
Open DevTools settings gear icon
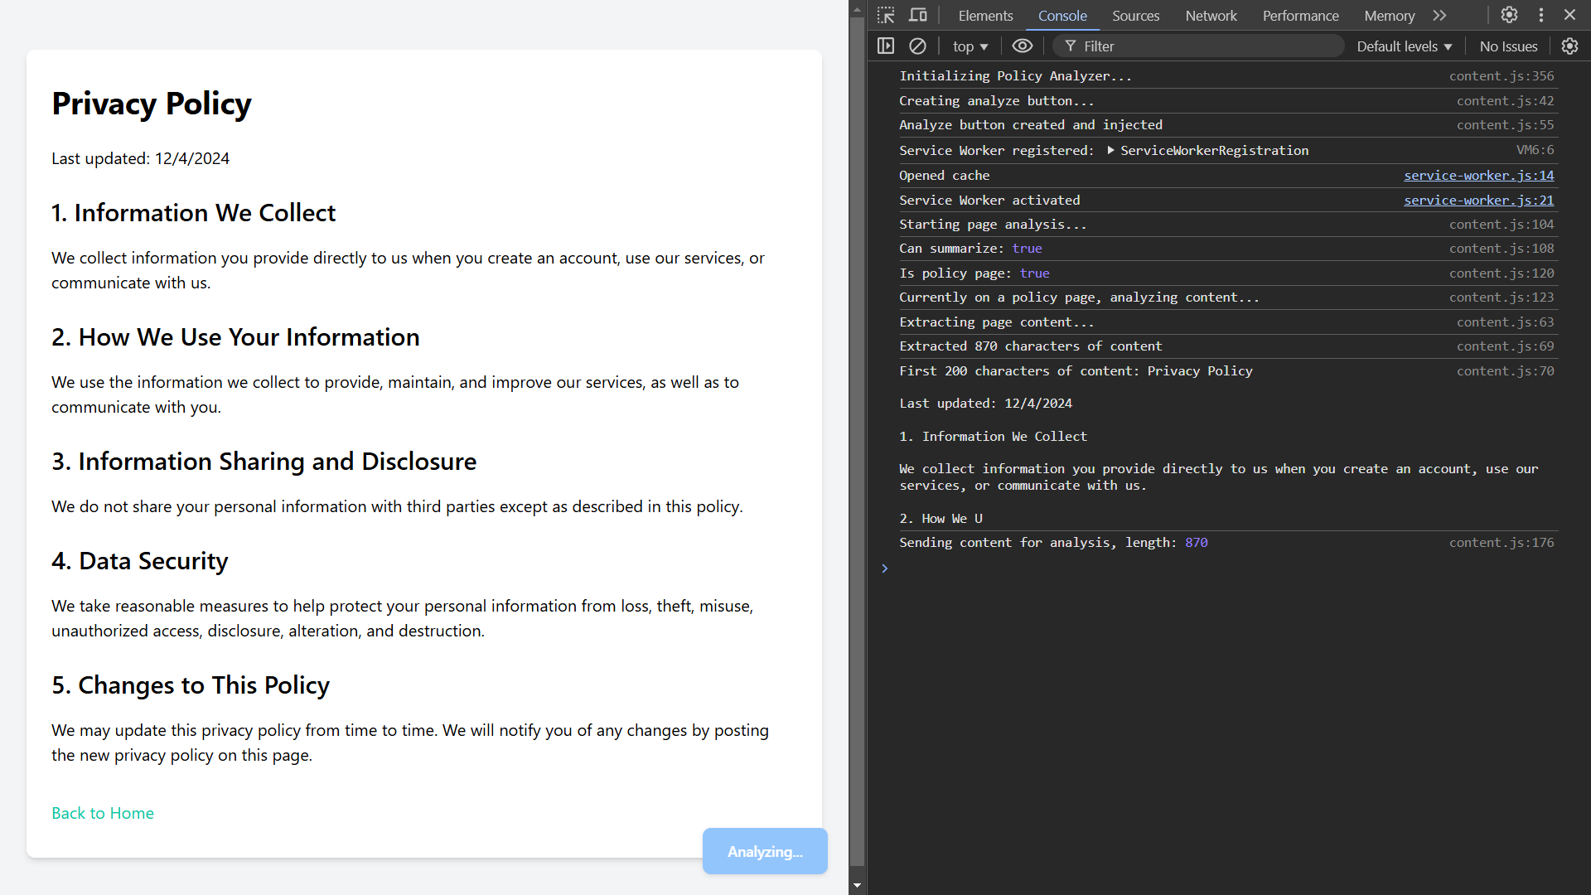tap(1509, 15)
